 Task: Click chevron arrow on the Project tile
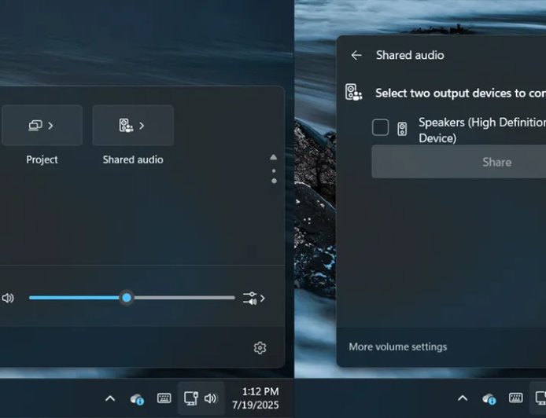[x=51, y=126]
